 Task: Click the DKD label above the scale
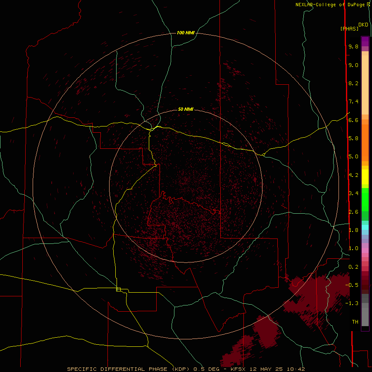(363, 25)
